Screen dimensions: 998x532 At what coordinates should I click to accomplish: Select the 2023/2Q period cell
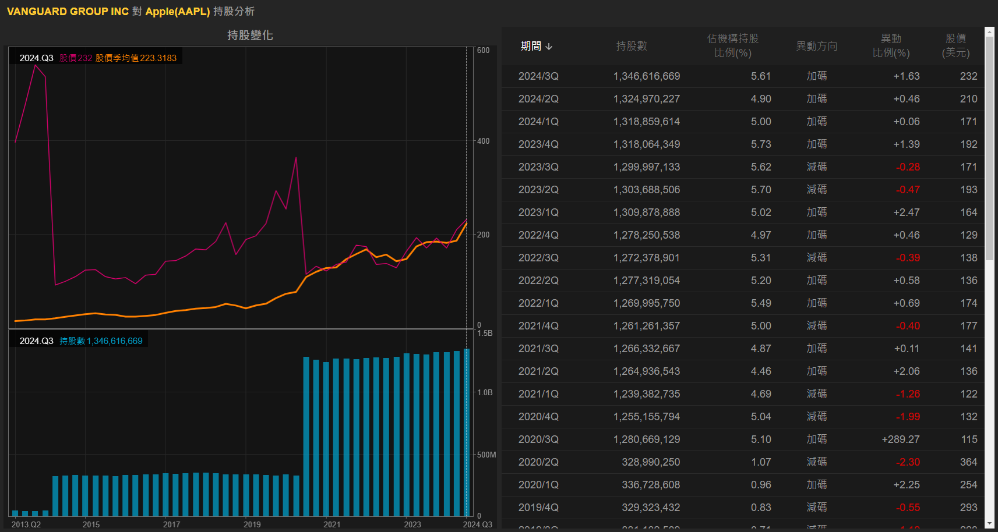click(538, 190)
